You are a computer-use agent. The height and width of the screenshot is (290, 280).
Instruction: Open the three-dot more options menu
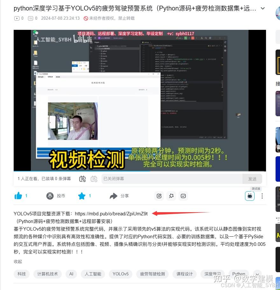(263, 196)
